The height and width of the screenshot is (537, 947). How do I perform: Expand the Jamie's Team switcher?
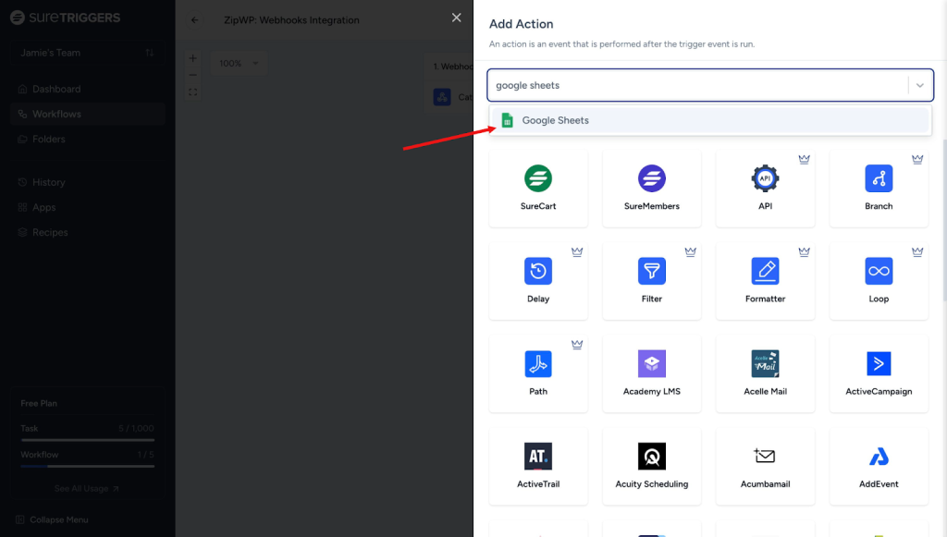(x=88, y=53)
